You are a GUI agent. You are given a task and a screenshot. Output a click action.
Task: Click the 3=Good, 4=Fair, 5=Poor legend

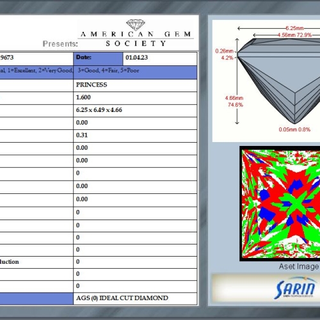(108, 70)
